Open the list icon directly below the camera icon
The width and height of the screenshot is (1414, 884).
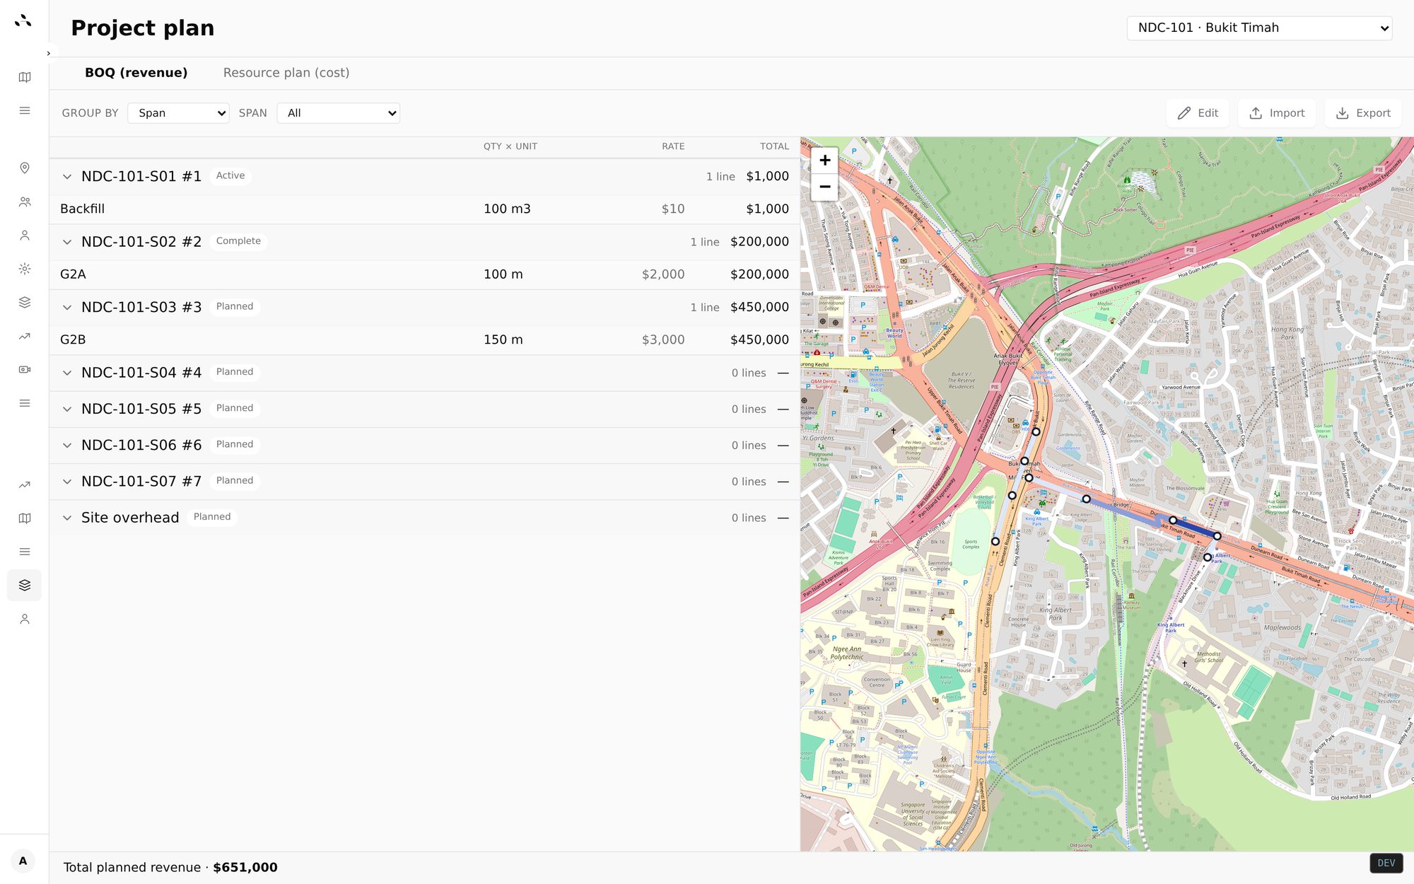click(25, 403)
